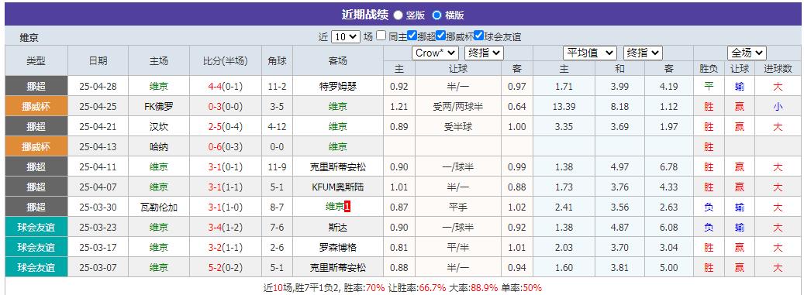
Task: Open the Crow* bookmaker dropdown
Action: 435,53
